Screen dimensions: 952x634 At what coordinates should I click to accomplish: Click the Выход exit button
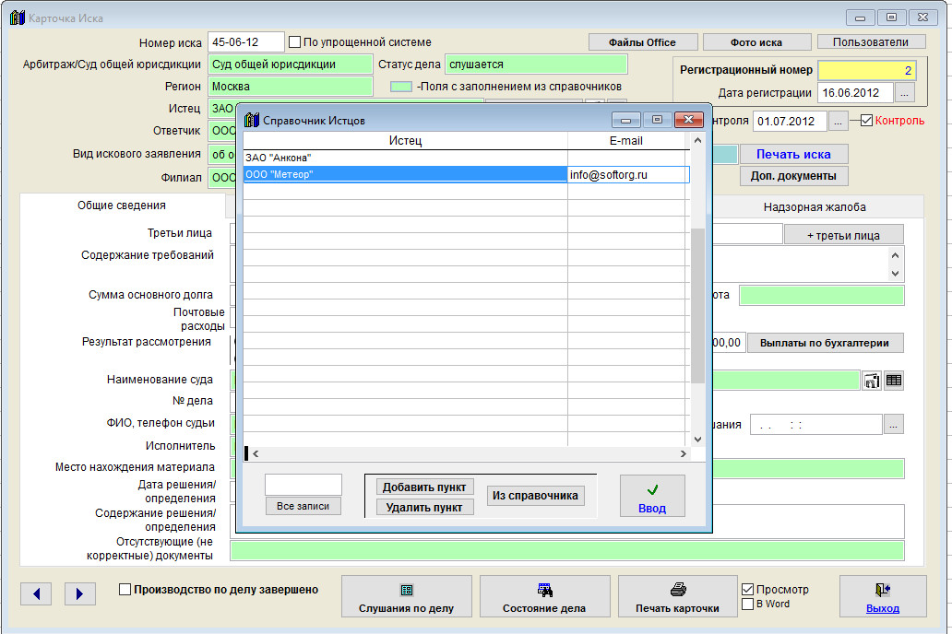882,597
